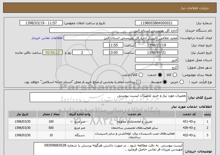
Task: Click the remaining time countdown 00:56:22
Action: click(x=53, y=53)
